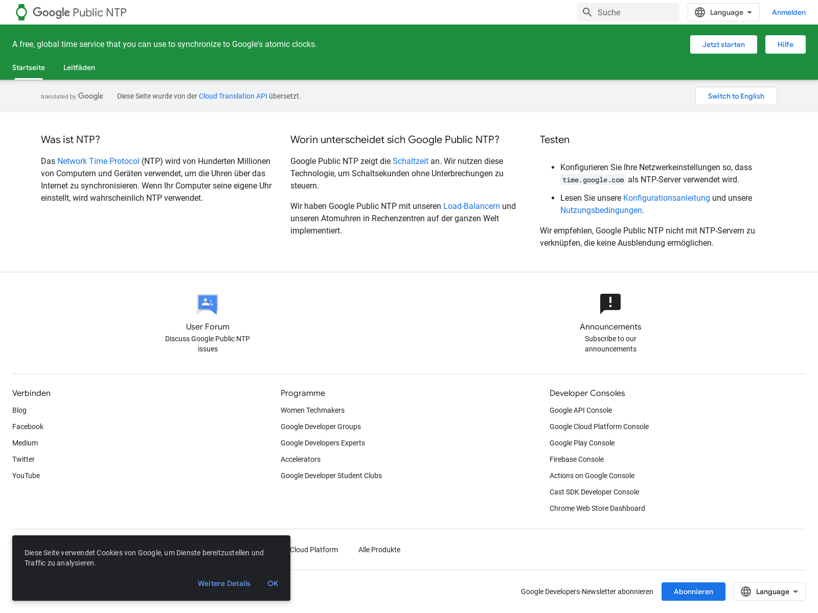The width and height of the screenshot is (818, 613).
Task: Open the Nutzungsbedingungen link
Action: pyautogui.click(x=601, y=210)
